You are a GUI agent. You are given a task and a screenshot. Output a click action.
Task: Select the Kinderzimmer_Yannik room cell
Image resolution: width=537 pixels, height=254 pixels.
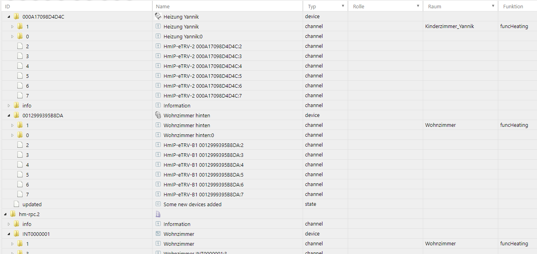(460, 26)
